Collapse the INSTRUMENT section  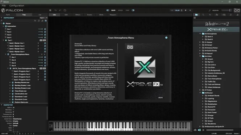click(1, 18)
